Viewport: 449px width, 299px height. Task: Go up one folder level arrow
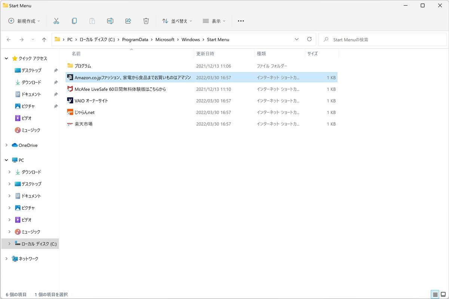[x=44, y=40]
